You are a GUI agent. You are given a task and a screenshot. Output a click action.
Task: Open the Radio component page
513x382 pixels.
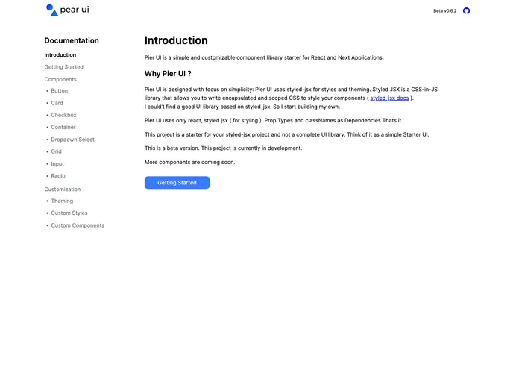click(x=58, y=176)
